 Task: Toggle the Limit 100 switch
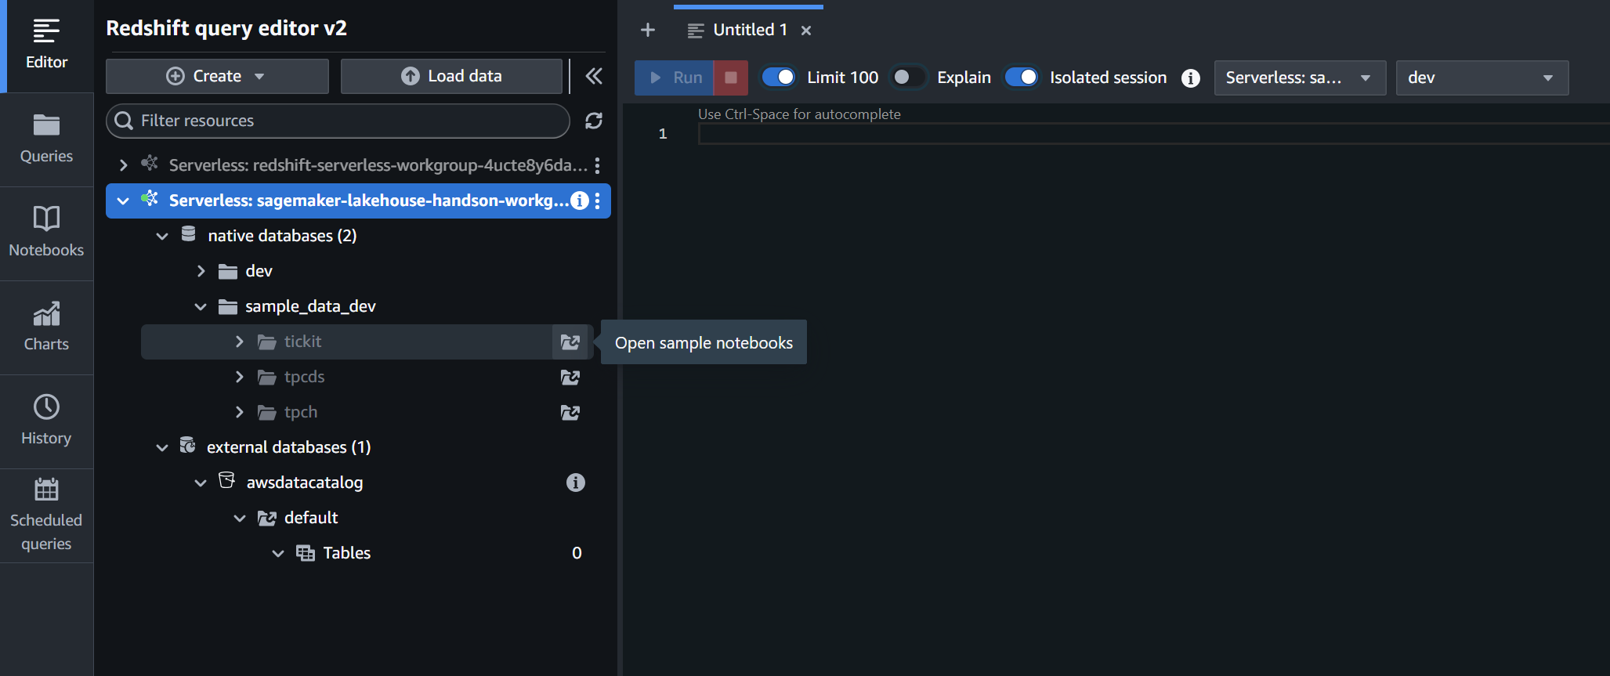pyautogui.click(x=779, y=77)
